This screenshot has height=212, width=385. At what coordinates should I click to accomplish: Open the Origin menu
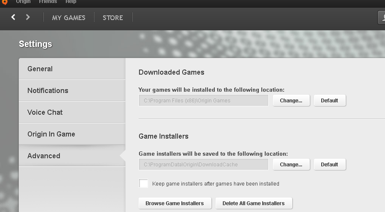tap(23, 2)
